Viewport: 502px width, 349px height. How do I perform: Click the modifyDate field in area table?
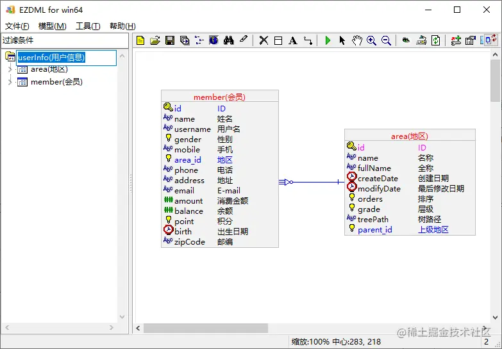tap(410, 189)
